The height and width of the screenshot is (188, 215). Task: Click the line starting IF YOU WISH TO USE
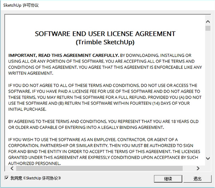[93, 140]
